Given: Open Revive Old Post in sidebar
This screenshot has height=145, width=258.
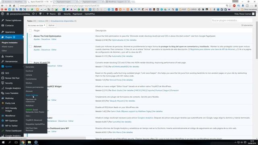Looking at the screenshot, I should (12, 78).
